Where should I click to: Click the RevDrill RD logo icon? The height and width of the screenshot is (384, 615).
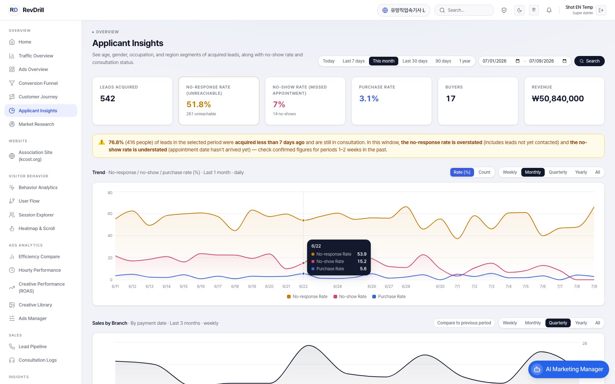14,10
